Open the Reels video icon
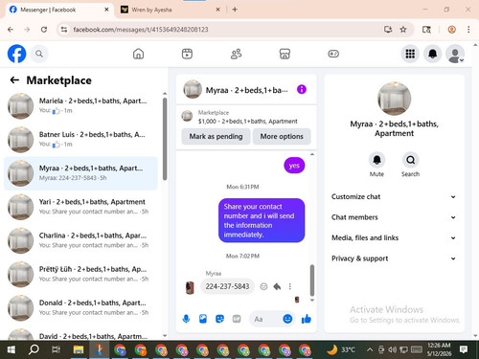 (187, 54)
